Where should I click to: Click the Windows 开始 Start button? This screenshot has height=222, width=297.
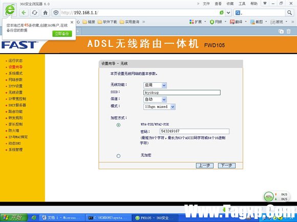pos(14,217)
